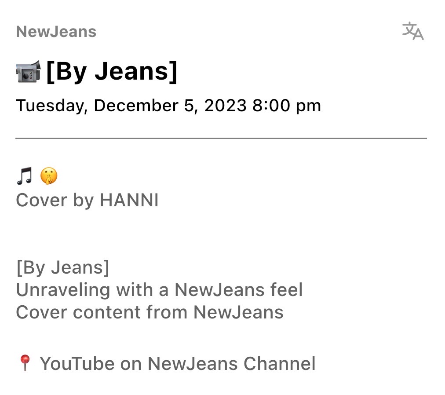445x395 pixels.
Task: Click the Cover by HANNI line
Action: point(87,200)
